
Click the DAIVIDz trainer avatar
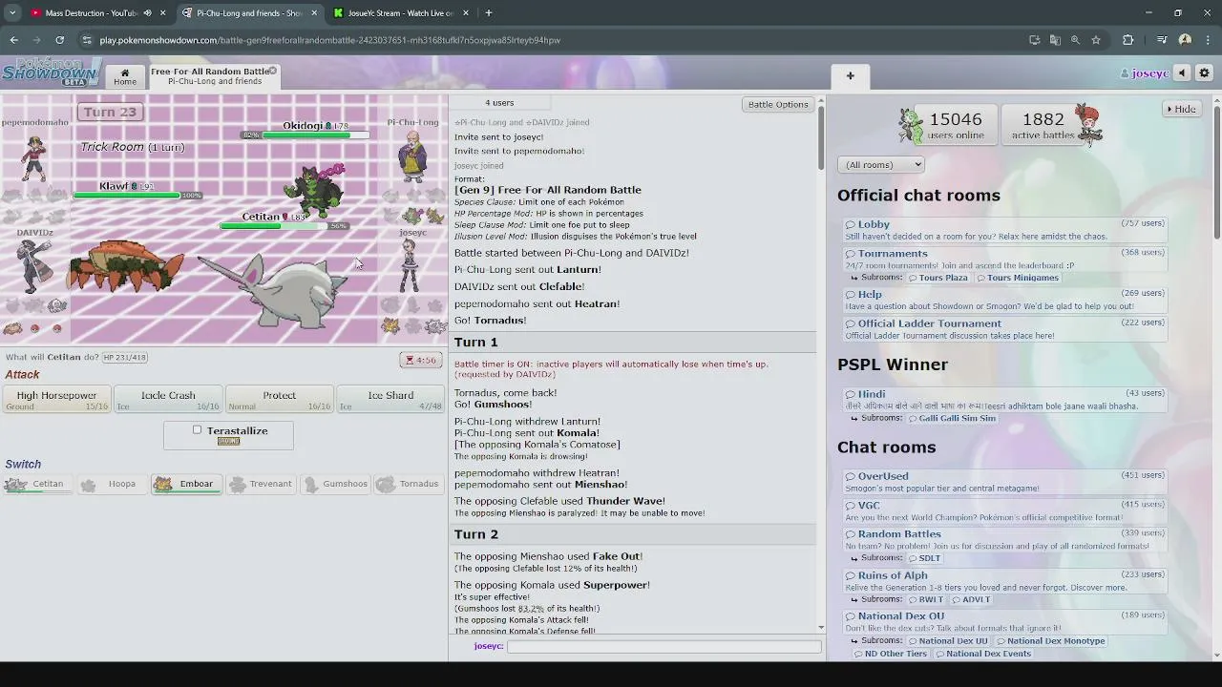(34, 265)
